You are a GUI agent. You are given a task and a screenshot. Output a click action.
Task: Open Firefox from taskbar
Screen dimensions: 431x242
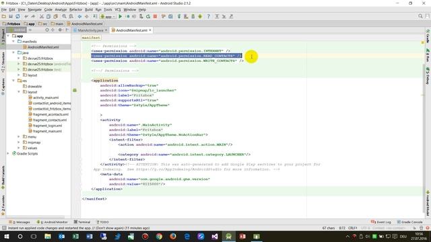tap(173, 236)
